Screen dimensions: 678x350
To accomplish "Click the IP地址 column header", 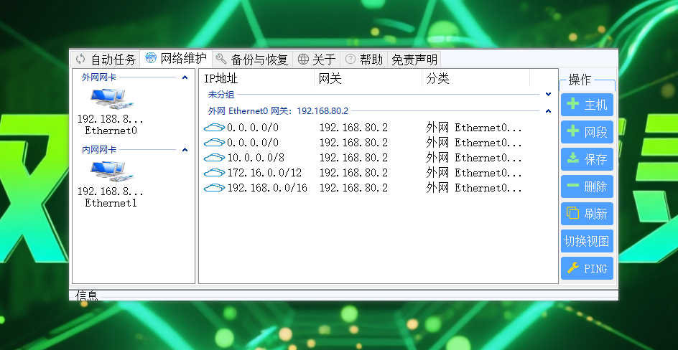I will click(x=258, y=79).
